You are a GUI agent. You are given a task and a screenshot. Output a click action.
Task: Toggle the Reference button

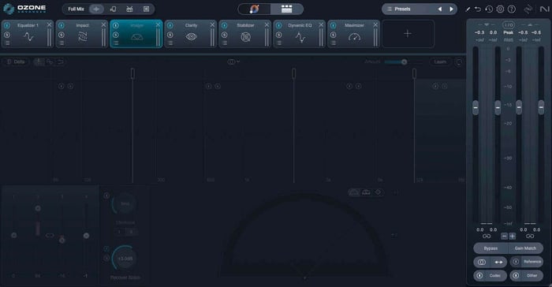527,262
